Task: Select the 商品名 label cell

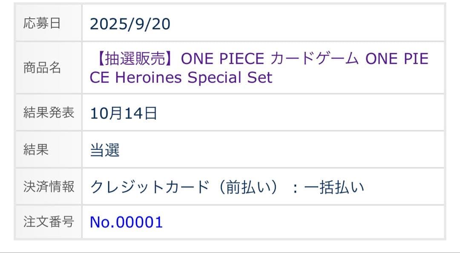Action: coord(42,68)
